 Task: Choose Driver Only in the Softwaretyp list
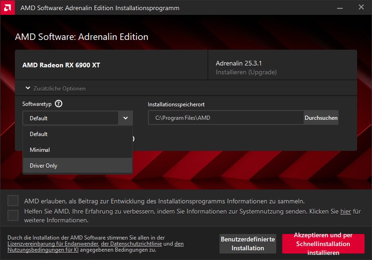(77, 166)
